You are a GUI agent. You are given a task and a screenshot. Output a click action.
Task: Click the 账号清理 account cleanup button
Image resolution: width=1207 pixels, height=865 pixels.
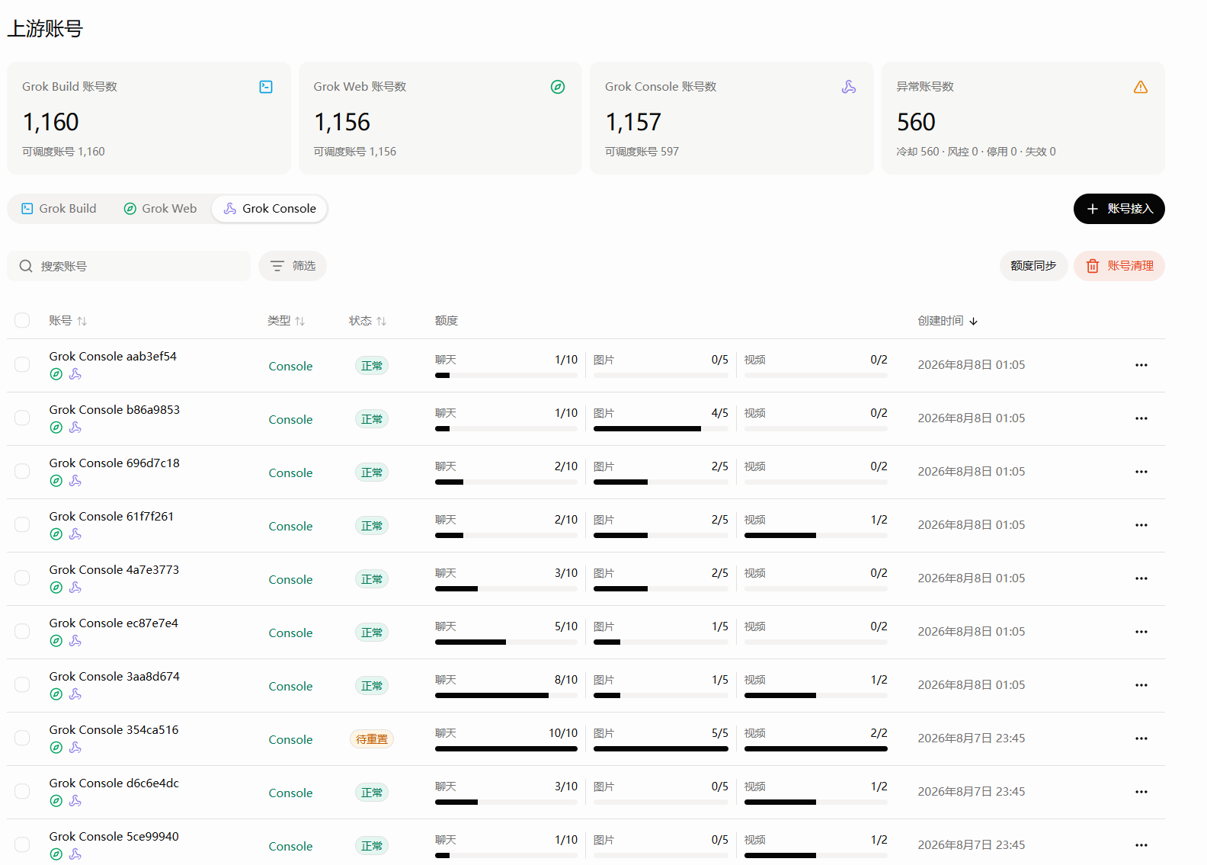1119,266
